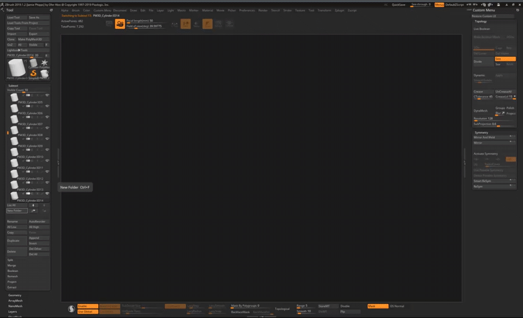Click the curved arrow move-to-folder icon
Viewport: 523px width, 318px height.
tap(33, 211)
